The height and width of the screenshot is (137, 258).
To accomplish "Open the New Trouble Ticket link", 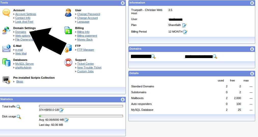I will click(89, 68).
